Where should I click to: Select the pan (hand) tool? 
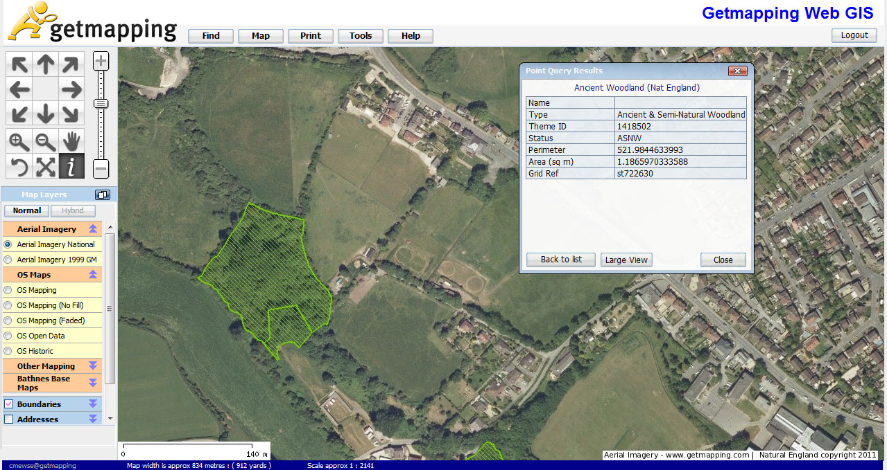point(71,141)
